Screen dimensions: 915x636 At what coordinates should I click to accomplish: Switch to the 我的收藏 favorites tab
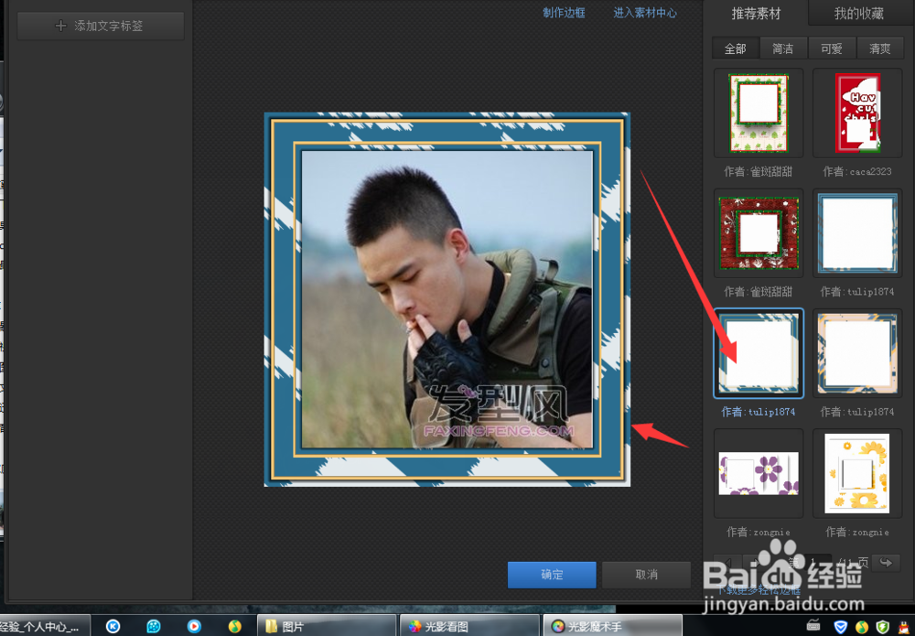tap(858, 14)
